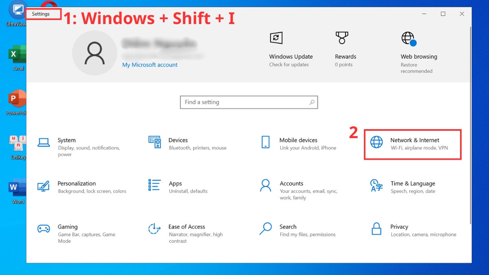Select the Time & Language icon
Screen dimensions: 489x275
click(x=377, y=185)
